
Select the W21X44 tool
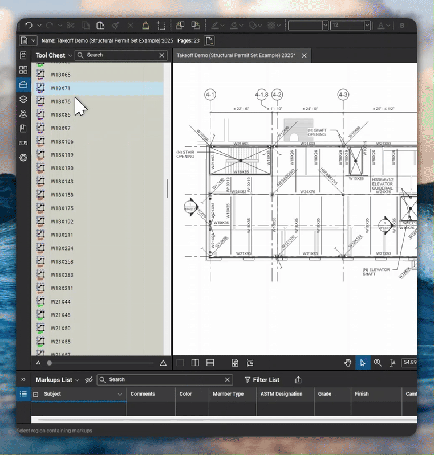99,302
